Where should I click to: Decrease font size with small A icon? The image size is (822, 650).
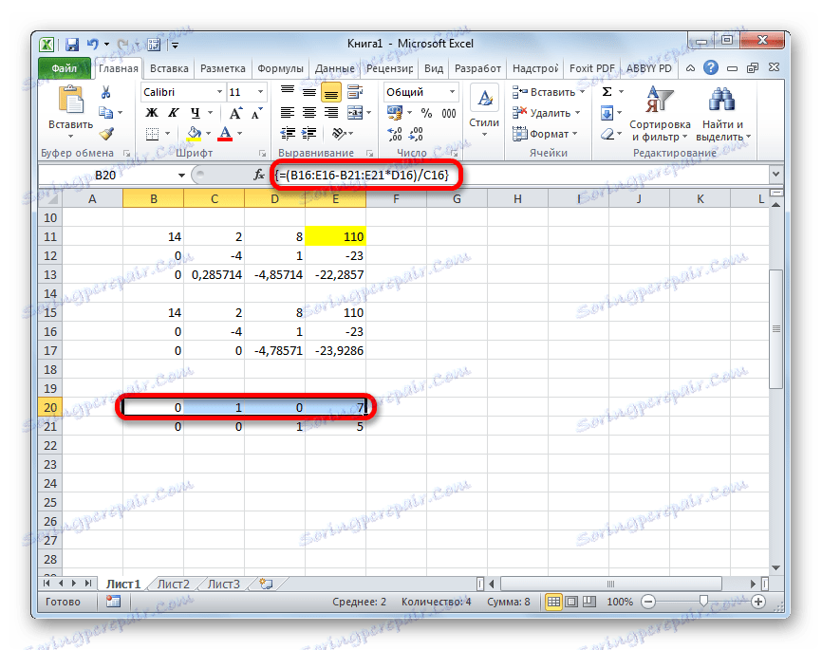click(256, 113)
